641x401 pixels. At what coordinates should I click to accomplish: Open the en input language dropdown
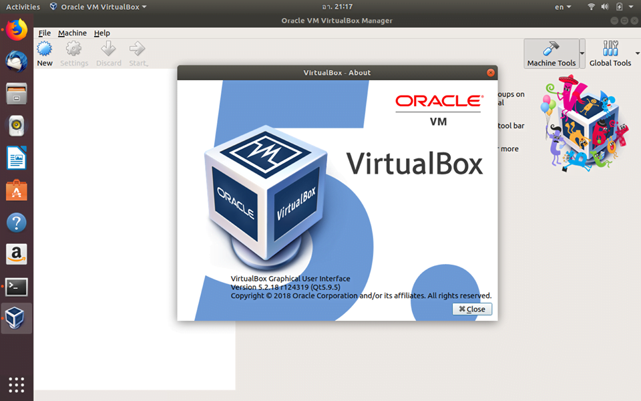tap(562, 7)
